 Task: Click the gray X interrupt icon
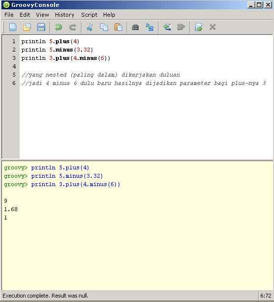pyautogui.click(x=213, y=27)
